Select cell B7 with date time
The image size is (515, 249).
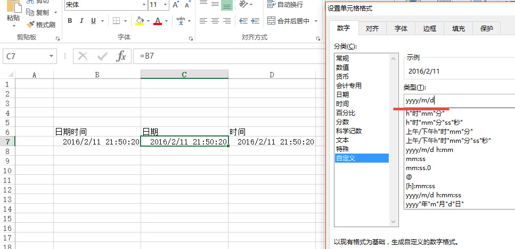click(x=97, y=142)
